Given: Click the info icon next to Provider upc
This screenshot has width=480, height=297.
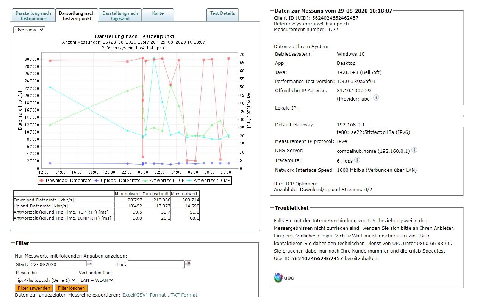Looking at the screenshot, I should 376,98.
